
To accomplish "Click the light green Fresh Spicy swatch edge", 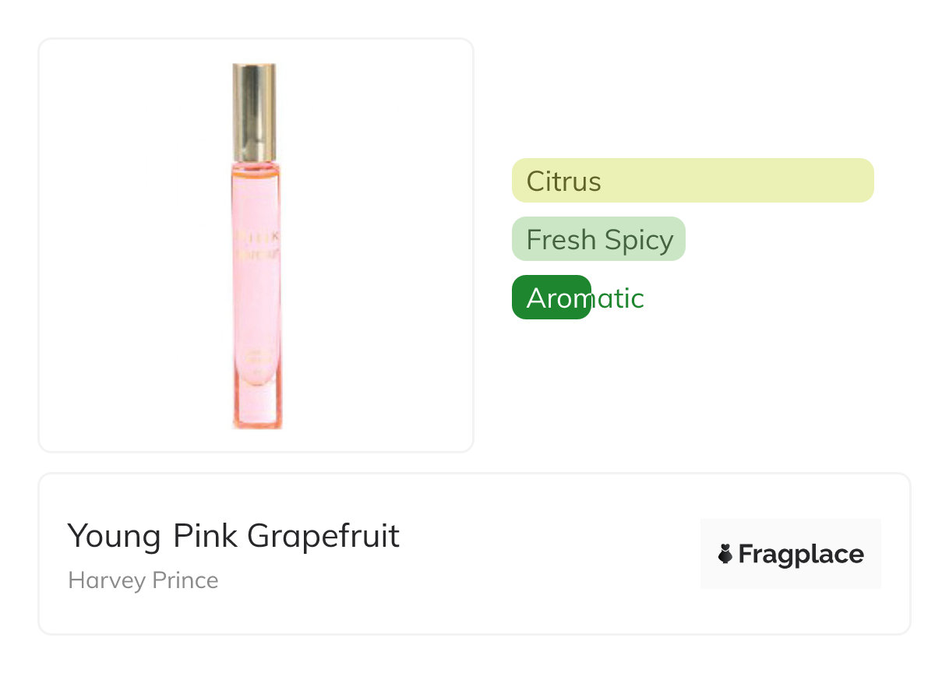I will click(679, 239).
